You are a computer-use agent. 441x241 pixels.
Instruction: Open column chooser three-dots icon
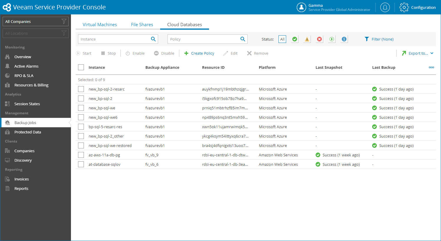(431, 67)
